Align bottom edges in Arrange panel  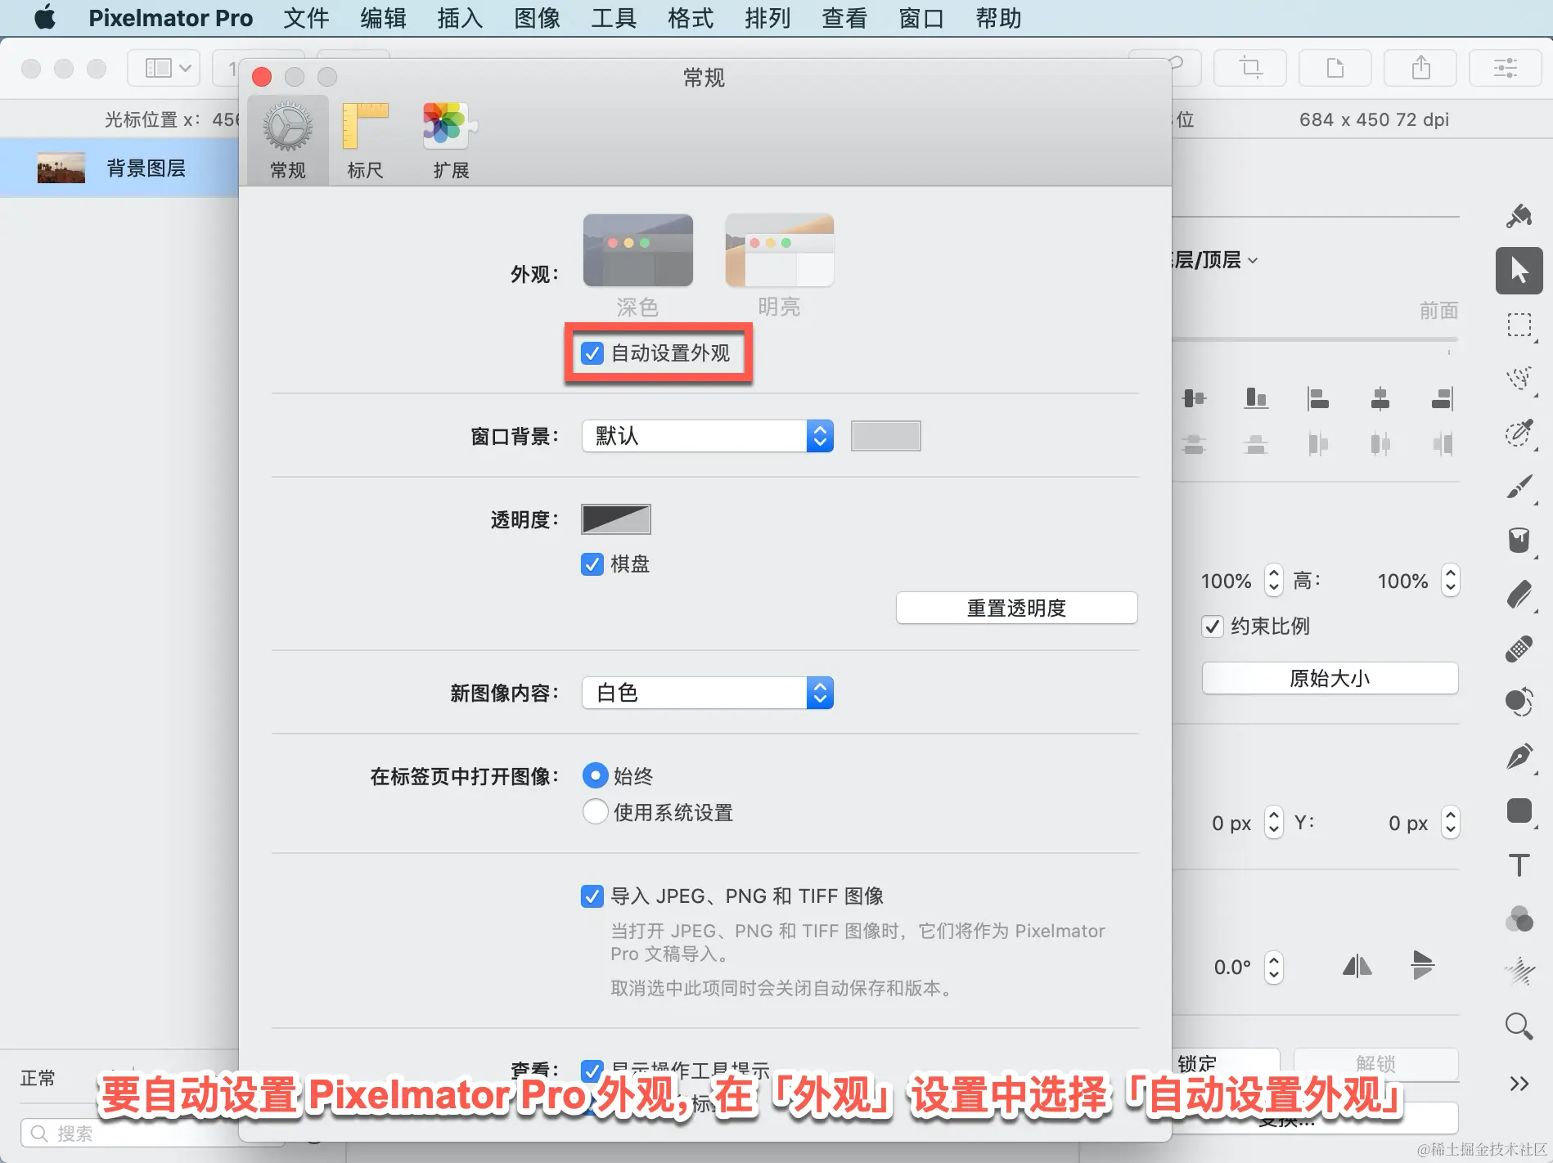pos(1256,398)
